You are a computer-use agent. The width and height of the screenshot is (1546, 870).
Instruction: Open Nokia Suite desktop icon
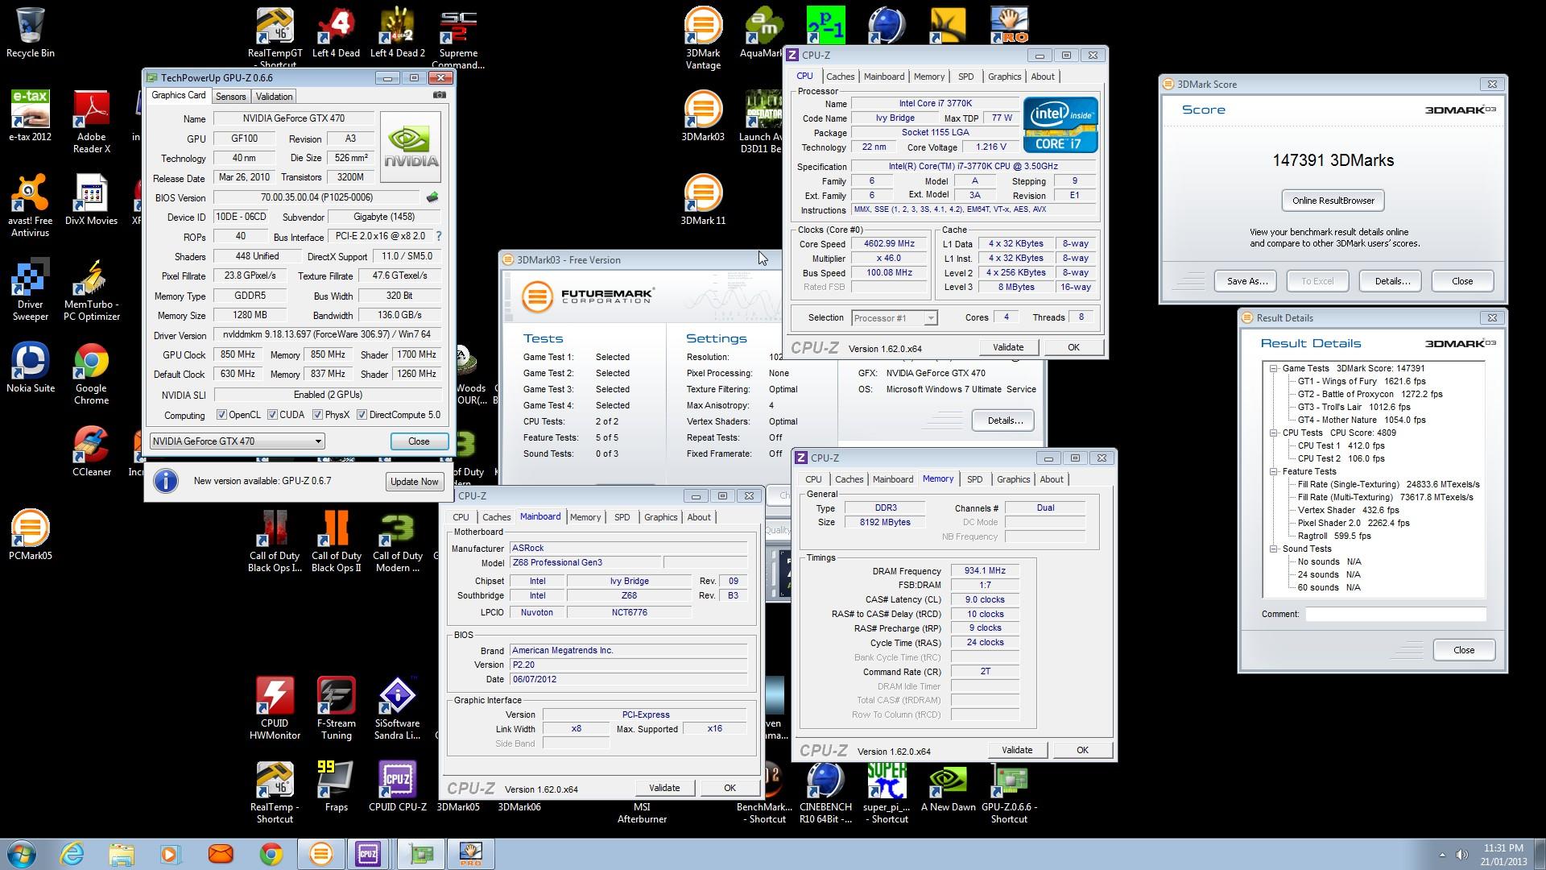pos(30,367)
